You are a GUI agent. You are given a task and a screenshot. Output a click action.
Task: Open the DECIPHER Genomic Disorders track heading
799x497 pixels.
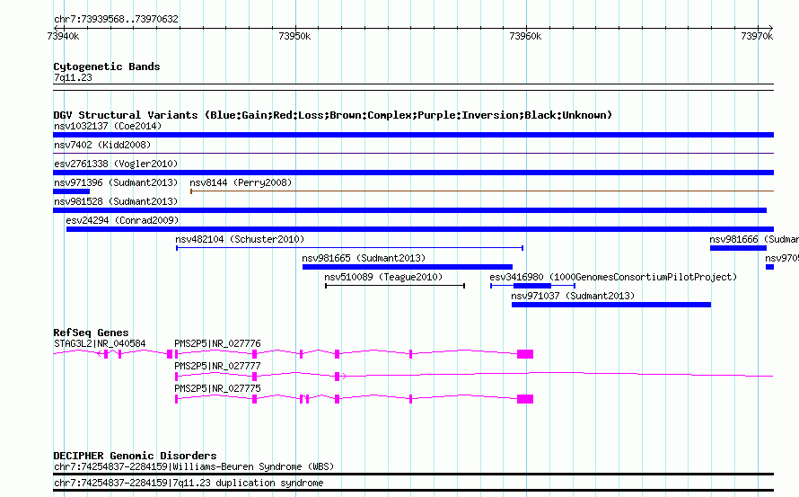135,455
